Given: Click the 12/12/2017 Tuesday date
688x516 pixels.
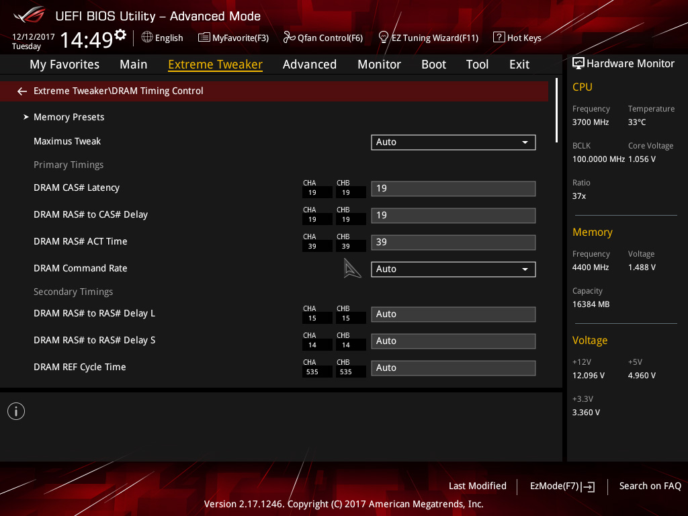Looking at the screenshot, I should 34,42.
